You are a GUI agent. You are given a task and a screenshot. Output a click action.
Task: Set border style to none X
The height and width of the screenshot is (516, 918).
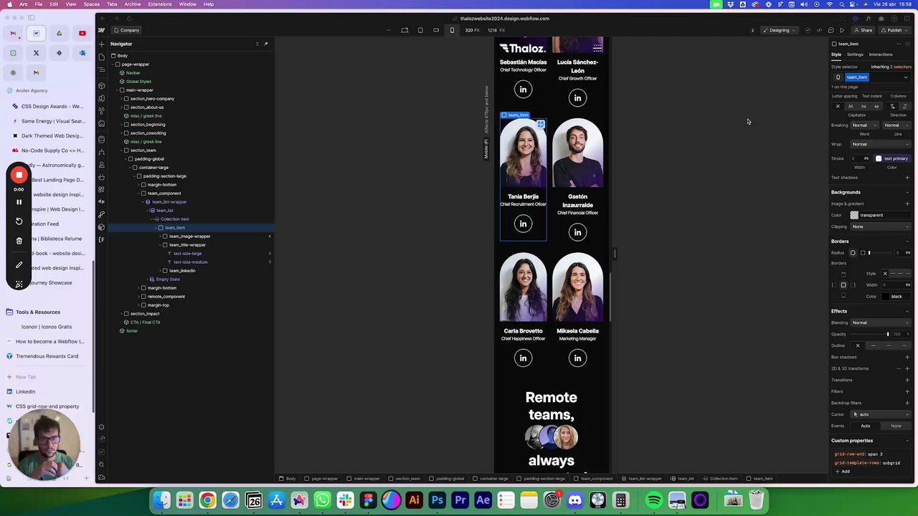coord(884,273)
